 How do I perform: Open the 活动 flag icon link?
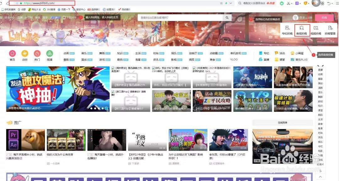(x=280, y=53)
